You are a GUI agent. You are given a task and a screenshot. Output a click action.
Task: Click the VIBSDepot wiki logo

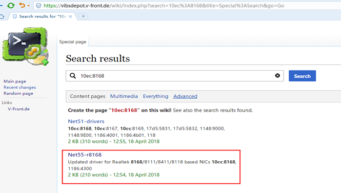coord(26,46)
